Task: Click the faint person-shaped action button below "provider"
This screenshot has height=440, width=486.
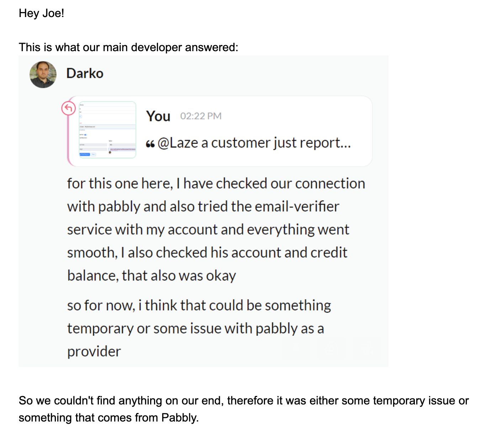Action: click(367, 348)
